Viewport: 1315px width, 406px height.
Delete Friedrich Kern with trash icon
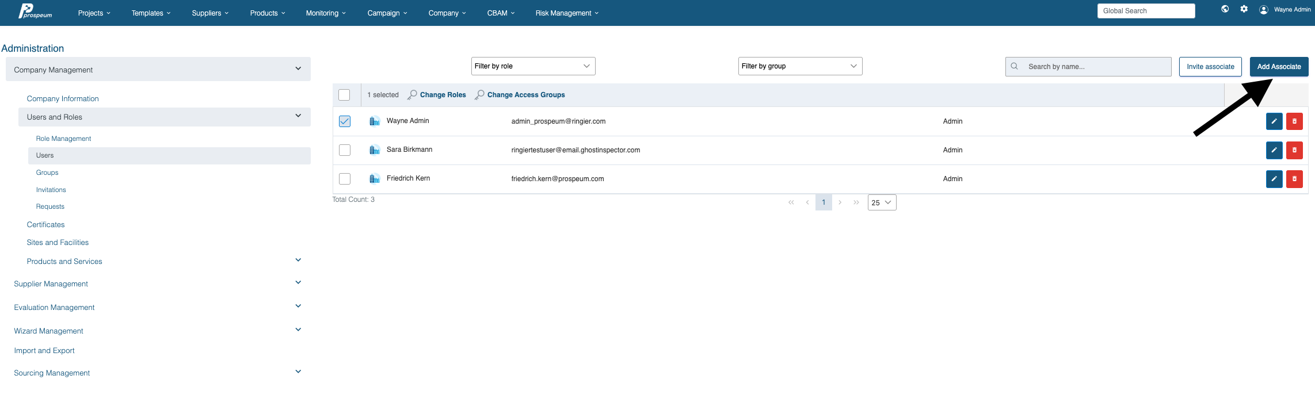click(1294, 179)
